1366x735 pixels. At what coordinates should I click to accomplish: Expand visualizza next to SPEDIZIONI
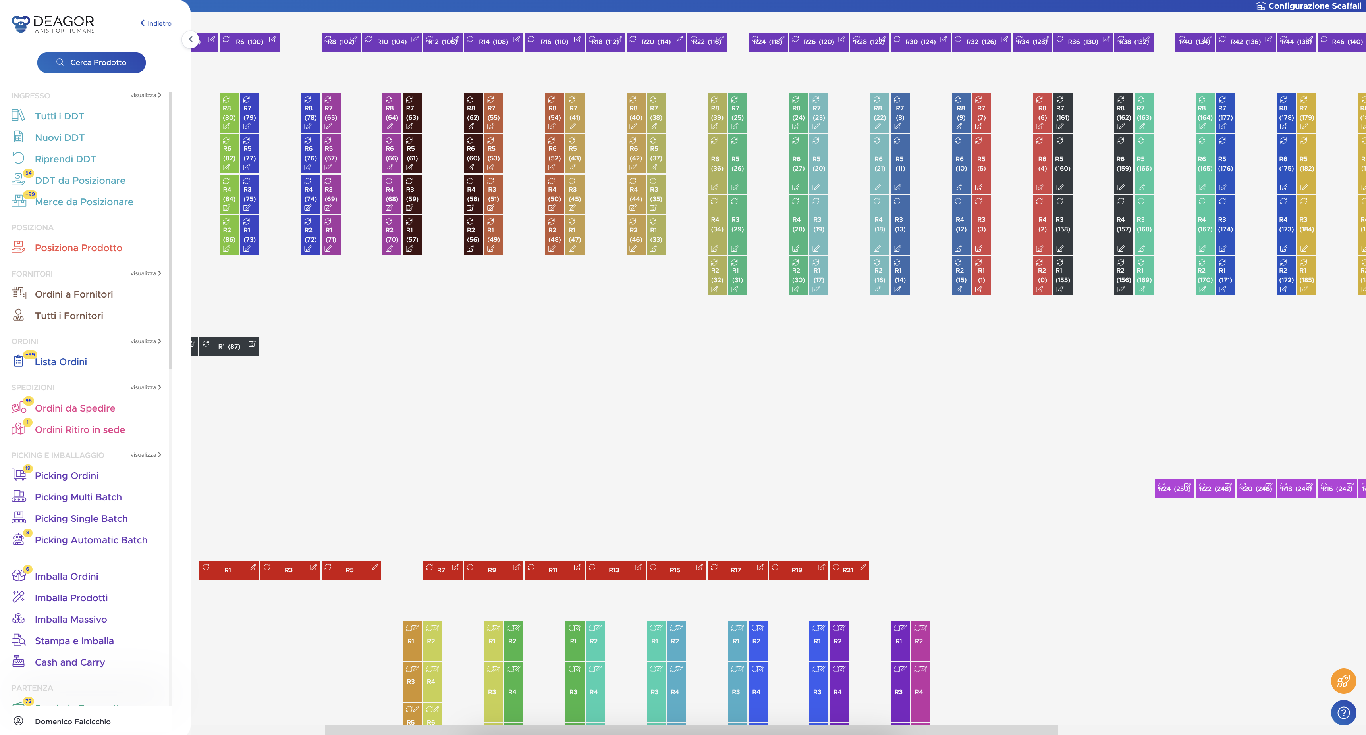click(x=146, y=387)
